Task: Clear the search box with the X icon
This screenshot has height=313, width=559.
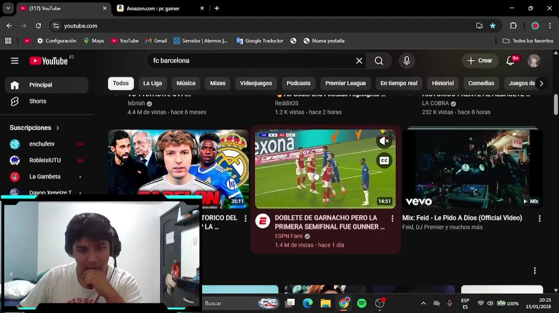Action: 359,61
